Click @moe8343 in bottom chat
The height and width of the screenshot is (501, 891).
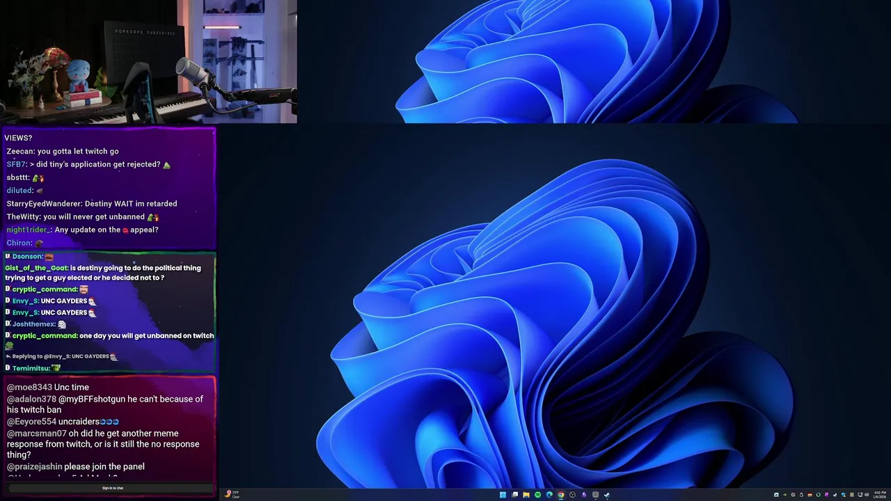click(x=29, y=388)
